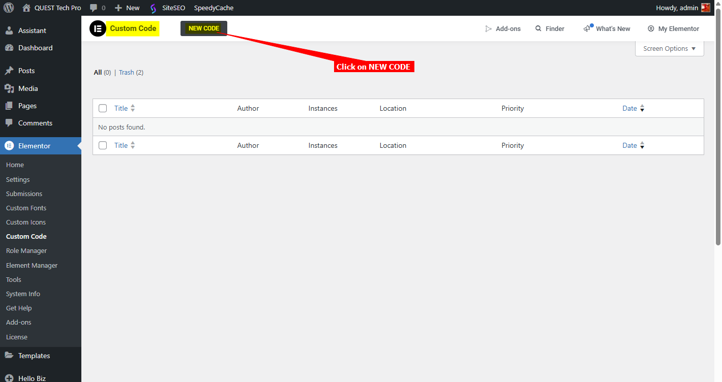Tick the select-all checkbox in table header

click(x=103, y=108)
